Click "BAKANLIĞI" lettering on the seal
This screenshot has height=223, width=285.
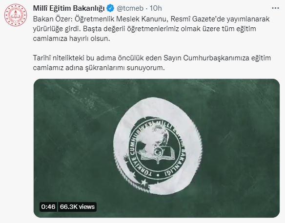(x=175, y=162)
